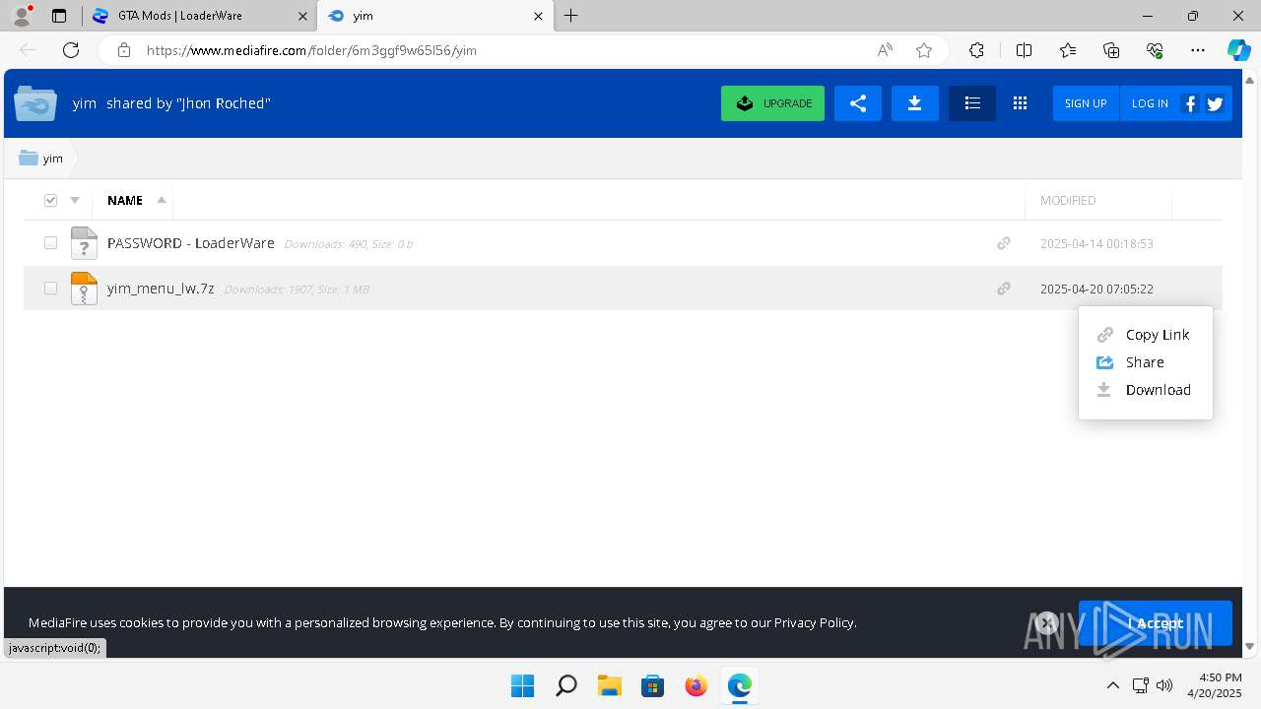Refresh the page

click(x=71, y=50)
